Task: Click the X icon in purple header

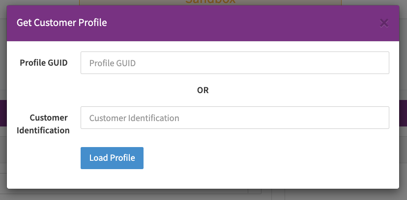Action: click(384, 23)
